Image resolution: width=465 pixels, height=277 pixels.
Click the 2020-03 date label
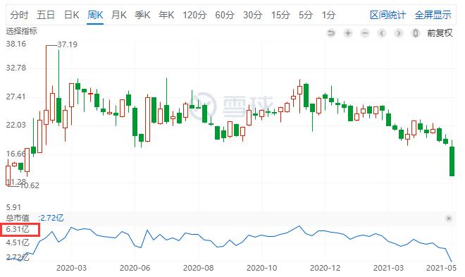pyautogui.click(x=71, y=268)
